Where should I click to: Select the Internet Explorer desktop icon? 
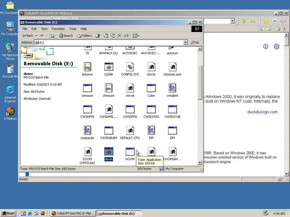pos(10,94)
